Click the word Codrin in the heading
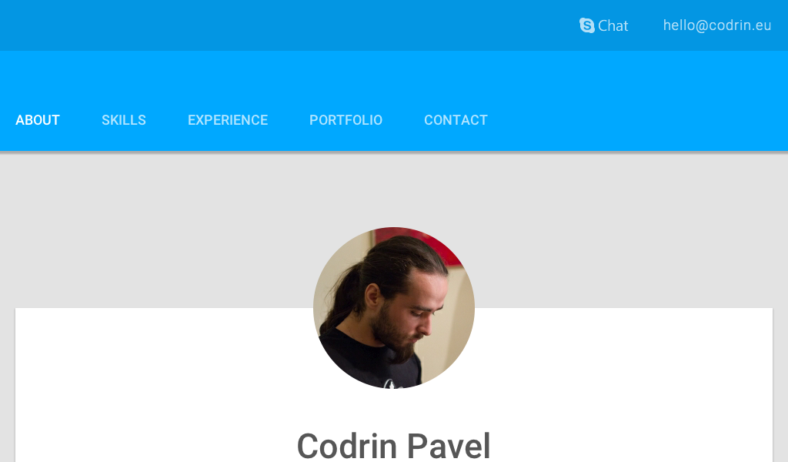Viewport: 788px width, 462px height. (347, 445)
